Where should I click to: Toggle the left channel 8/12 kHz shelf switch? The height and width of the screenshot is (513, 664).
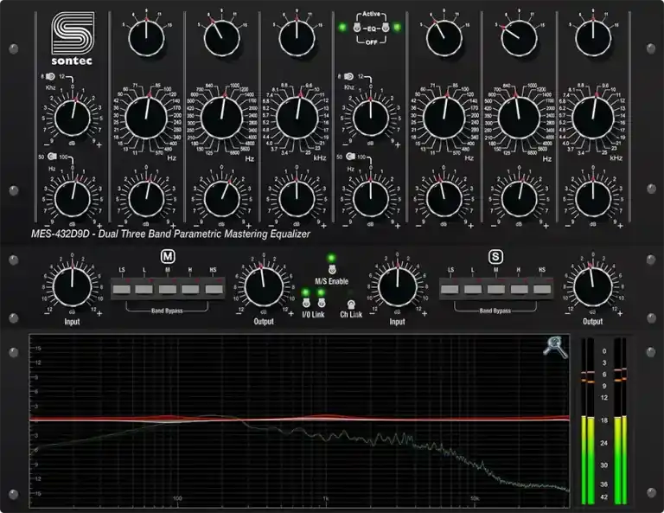point(50,77)
